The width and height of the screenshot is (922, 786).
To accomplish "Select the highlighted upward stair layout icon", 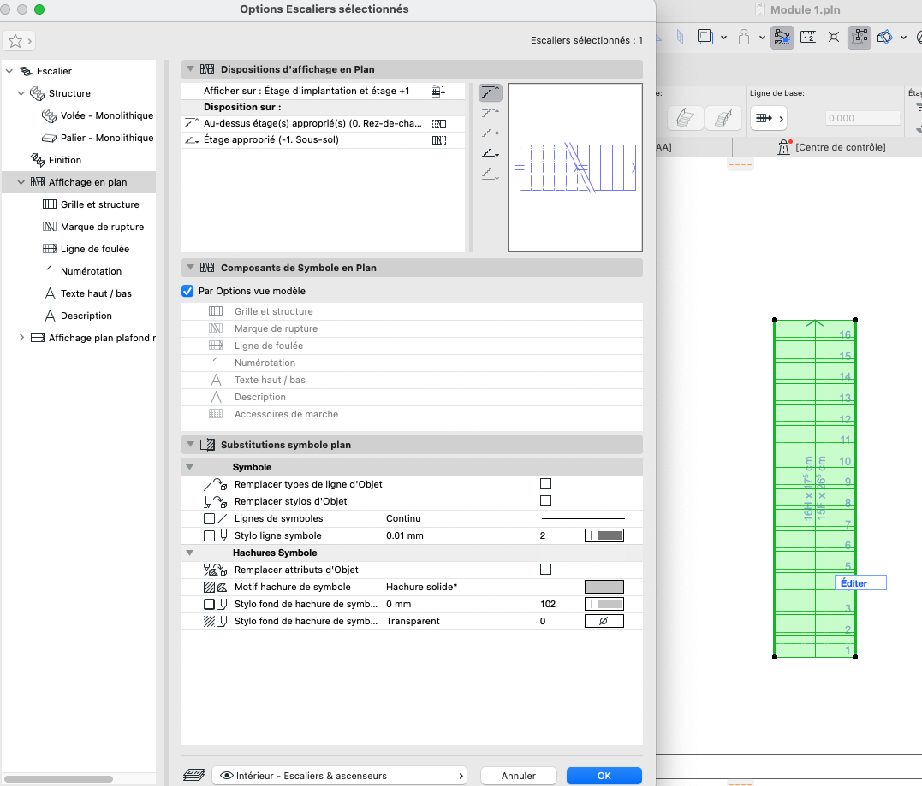I will click(490, 92).
